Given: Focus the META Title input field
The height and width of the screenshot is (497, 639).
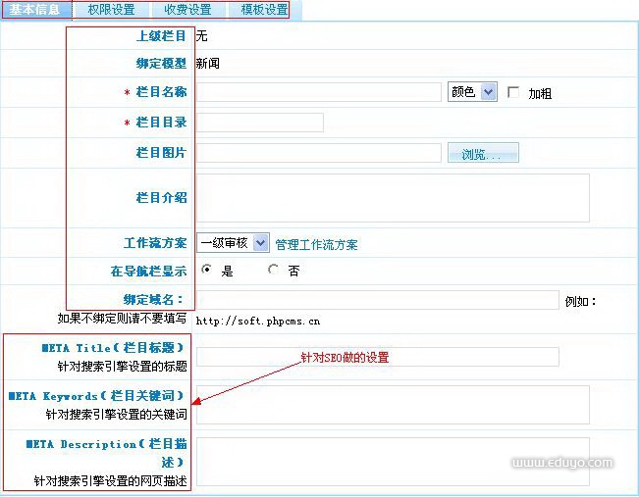Looking at the screenshot, I should (x=378, y=357).
